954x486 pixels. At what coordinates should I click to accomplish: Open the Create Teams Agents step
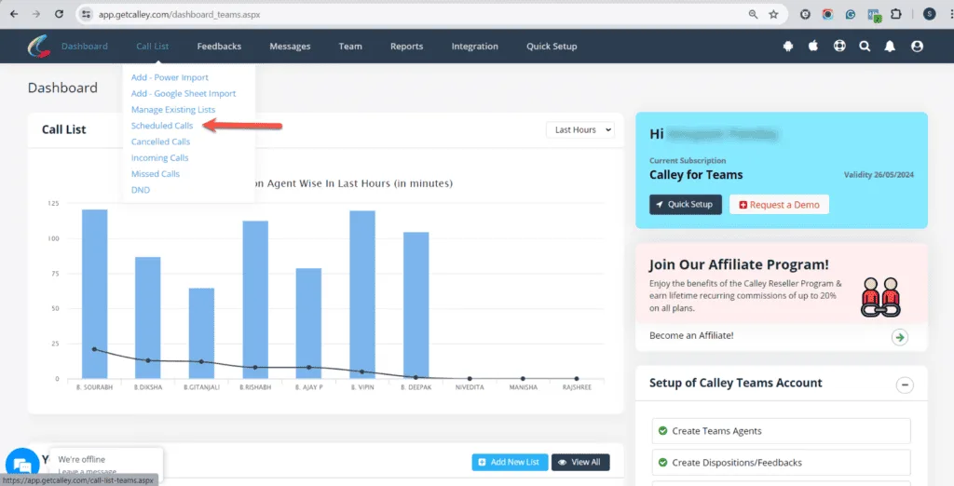(782, 431)
